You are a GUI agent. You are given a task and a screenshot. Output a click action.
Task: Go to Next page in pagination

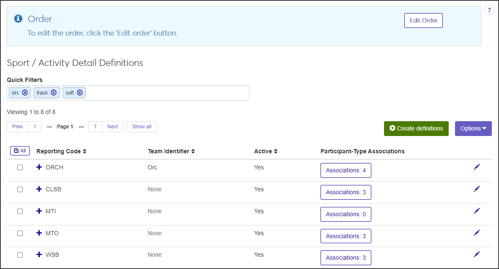pyautogui.click(x=112, y=127)
